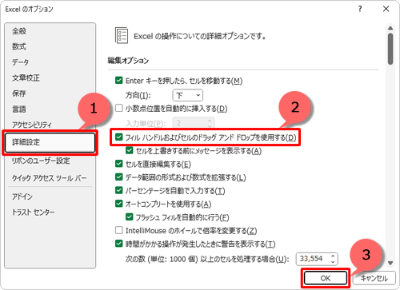Screen dimensions: 400x290
Task: Toggle パーセンテージを自動で入力する checkbox
Action: 119,190
